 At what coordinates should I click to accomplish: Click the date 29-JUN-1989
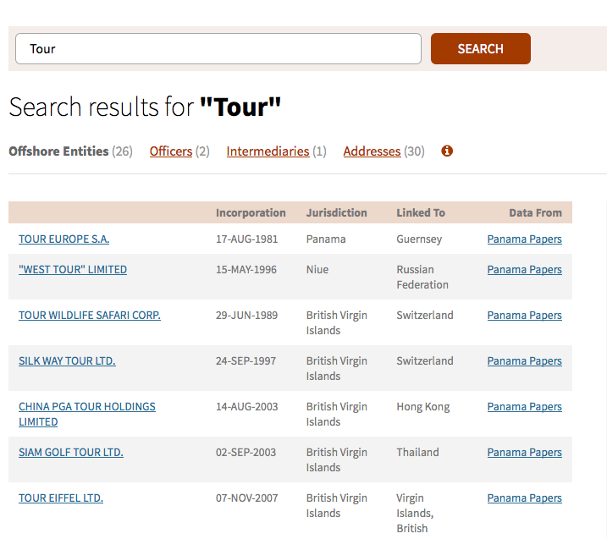click(246, 315)
